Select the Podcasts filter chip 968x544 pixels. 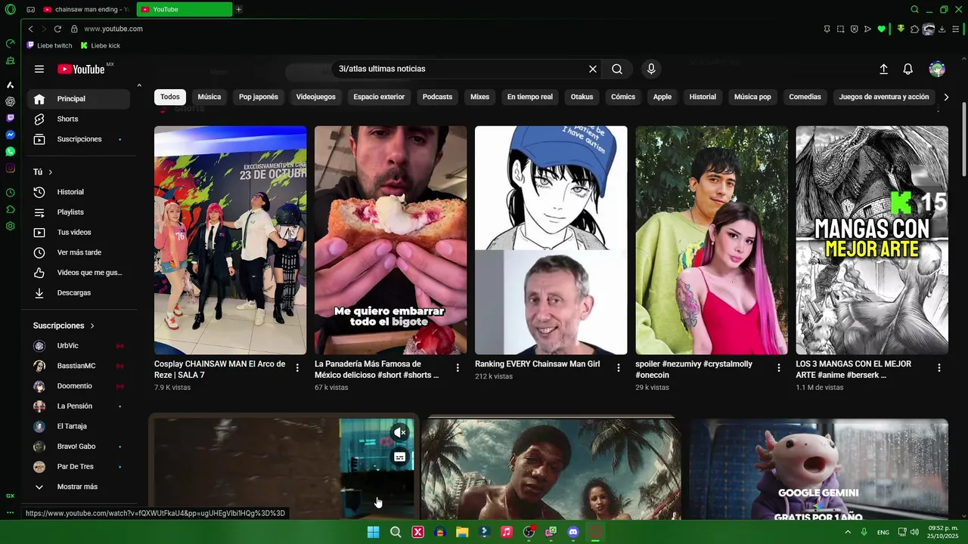(x=437, y=97)
